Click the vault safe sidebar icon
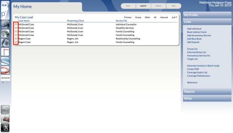The height and width of the screenshot is (133, 233). pos(5,110)
